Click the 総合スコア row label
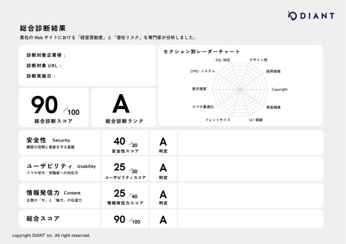346x244 pixels. [43, 219]
